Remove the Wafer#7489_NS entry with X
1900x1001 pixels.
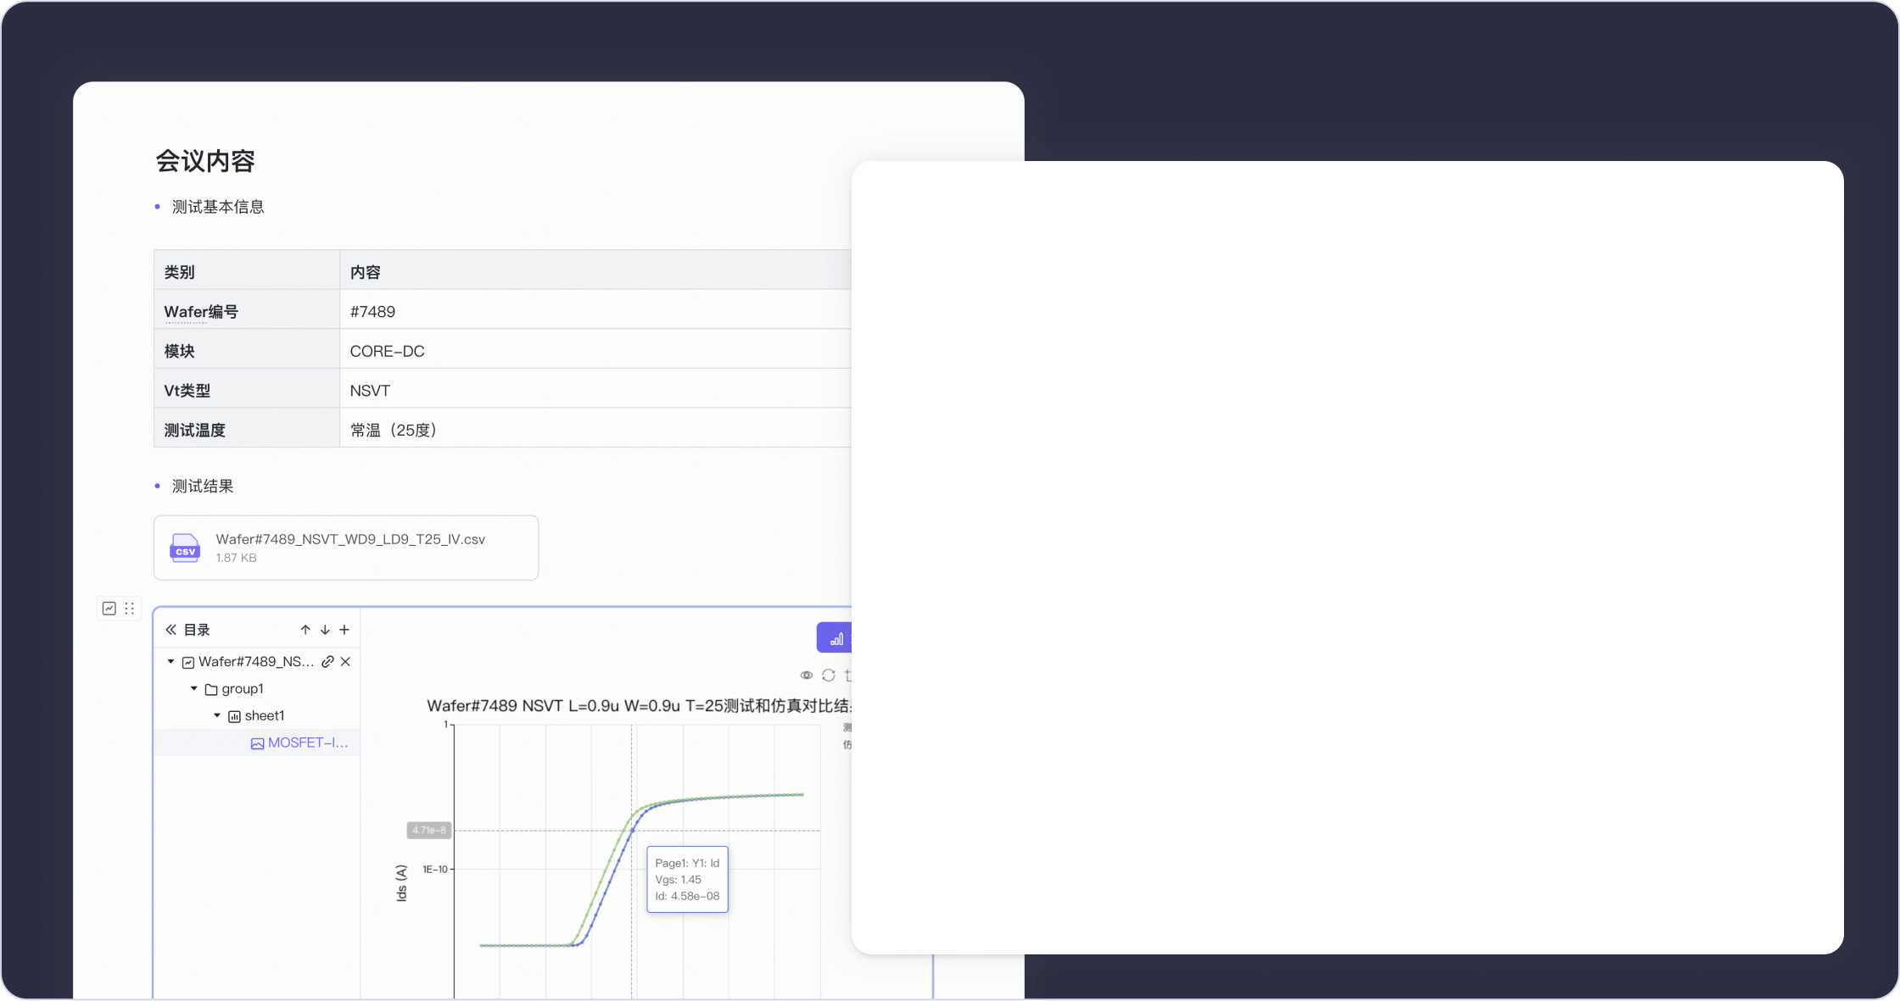coord(345,662)
